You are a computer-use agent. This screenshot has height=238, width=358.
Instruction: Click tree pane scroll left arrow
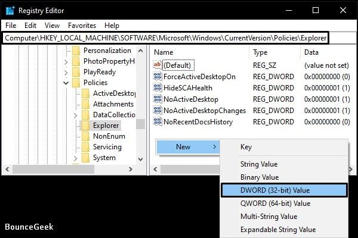(7, 169)
